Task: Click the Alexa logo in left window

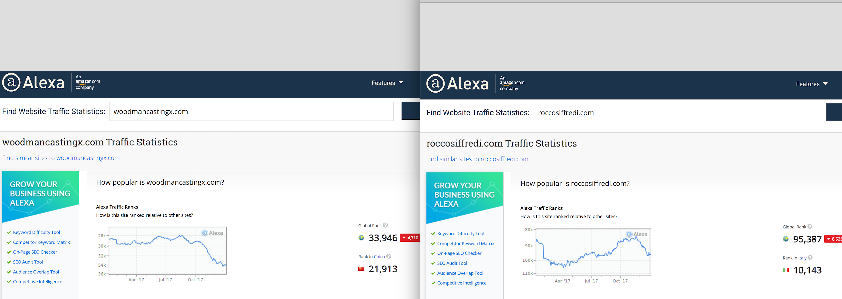Action: click(33, 82)
